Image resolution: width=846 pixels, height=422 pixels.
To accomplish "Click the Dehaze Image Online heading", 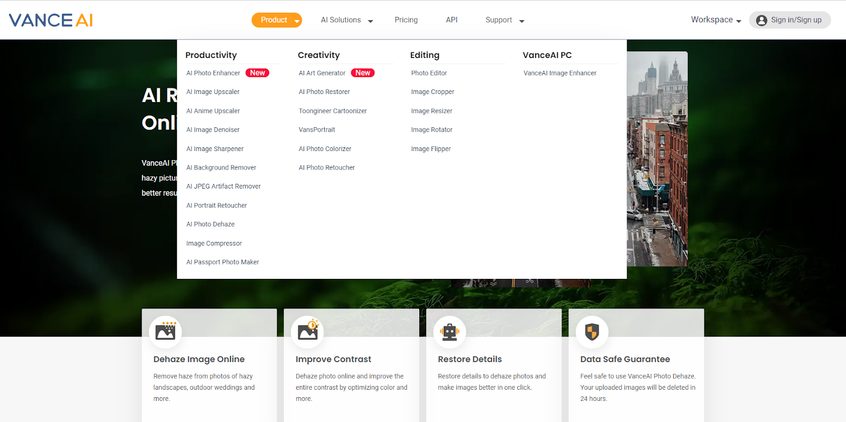I will pos(199,359).
